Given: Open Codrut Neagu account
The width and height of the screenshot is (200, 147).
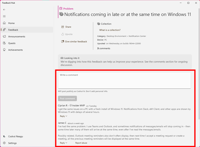Looking at the screenshot, I should (x=27, y=136).
